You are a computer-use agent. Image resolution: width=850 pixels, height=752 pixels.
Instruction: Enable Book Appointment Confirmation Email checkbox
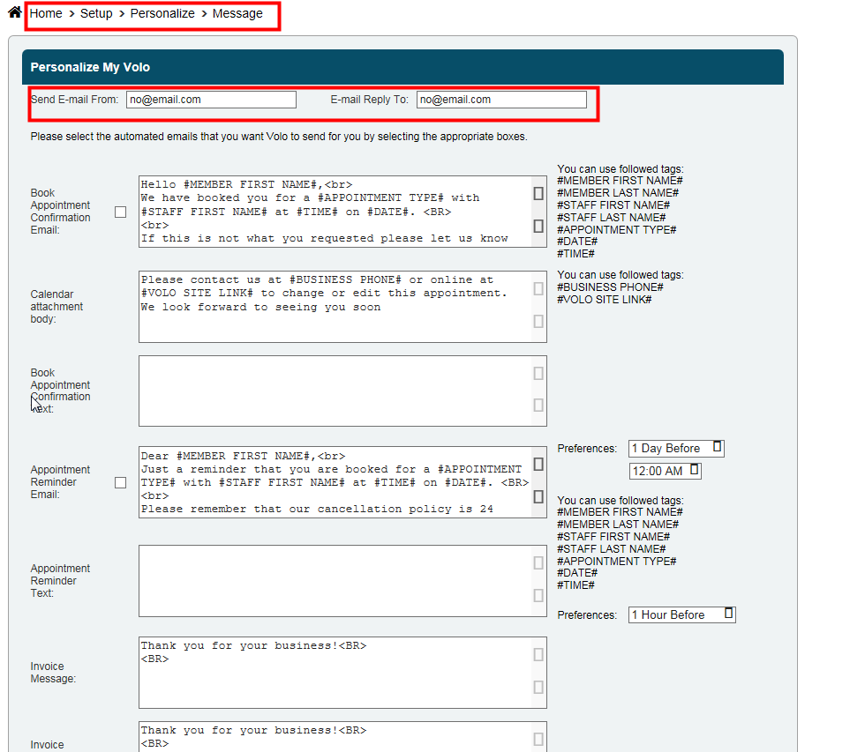121,212
